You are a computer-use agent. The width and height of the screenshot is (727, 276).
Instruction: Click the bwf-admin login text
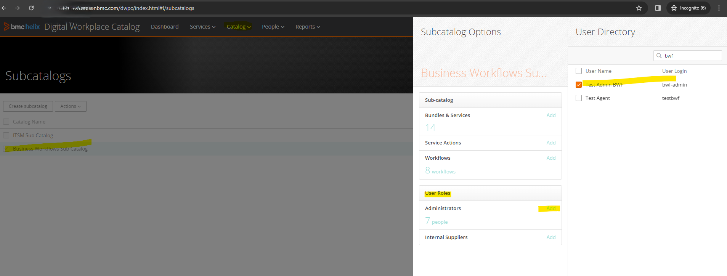(674, 85)
